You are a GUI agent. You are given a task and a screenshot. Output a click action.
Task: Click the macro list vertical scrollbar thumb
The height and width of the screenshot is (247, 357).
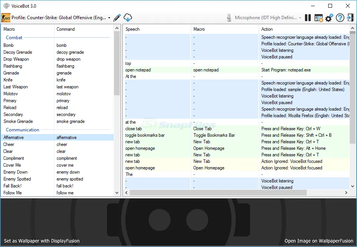[117, 63]
